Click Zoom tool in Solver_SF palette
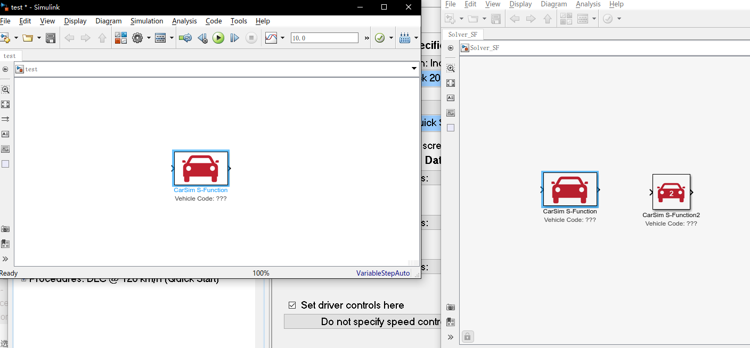The height and width of the screenshot is (348, 750). [451, 68]
